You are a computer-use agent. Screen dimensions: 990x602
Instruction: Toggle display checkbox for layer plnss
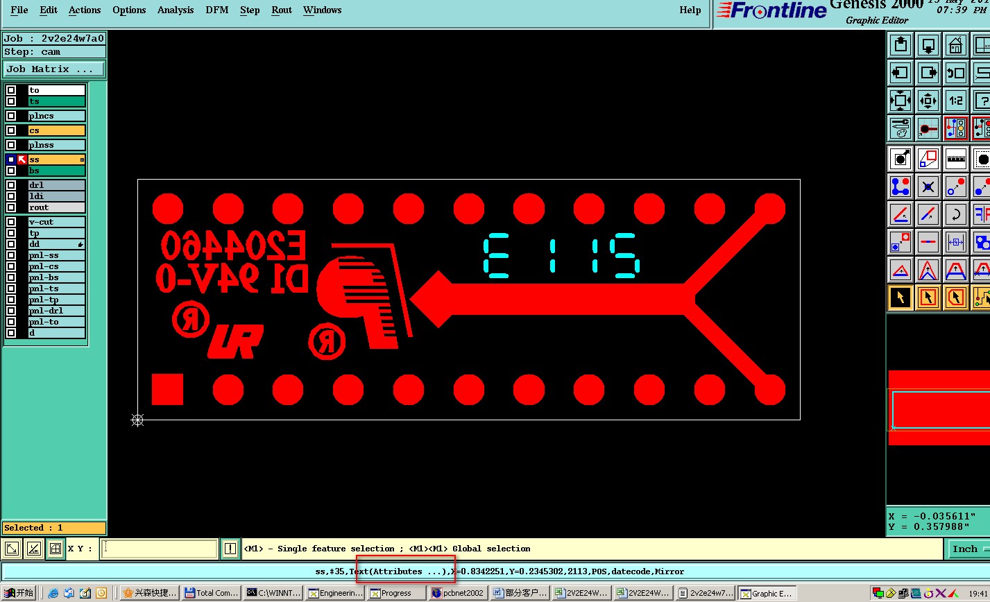coord(11,145)
